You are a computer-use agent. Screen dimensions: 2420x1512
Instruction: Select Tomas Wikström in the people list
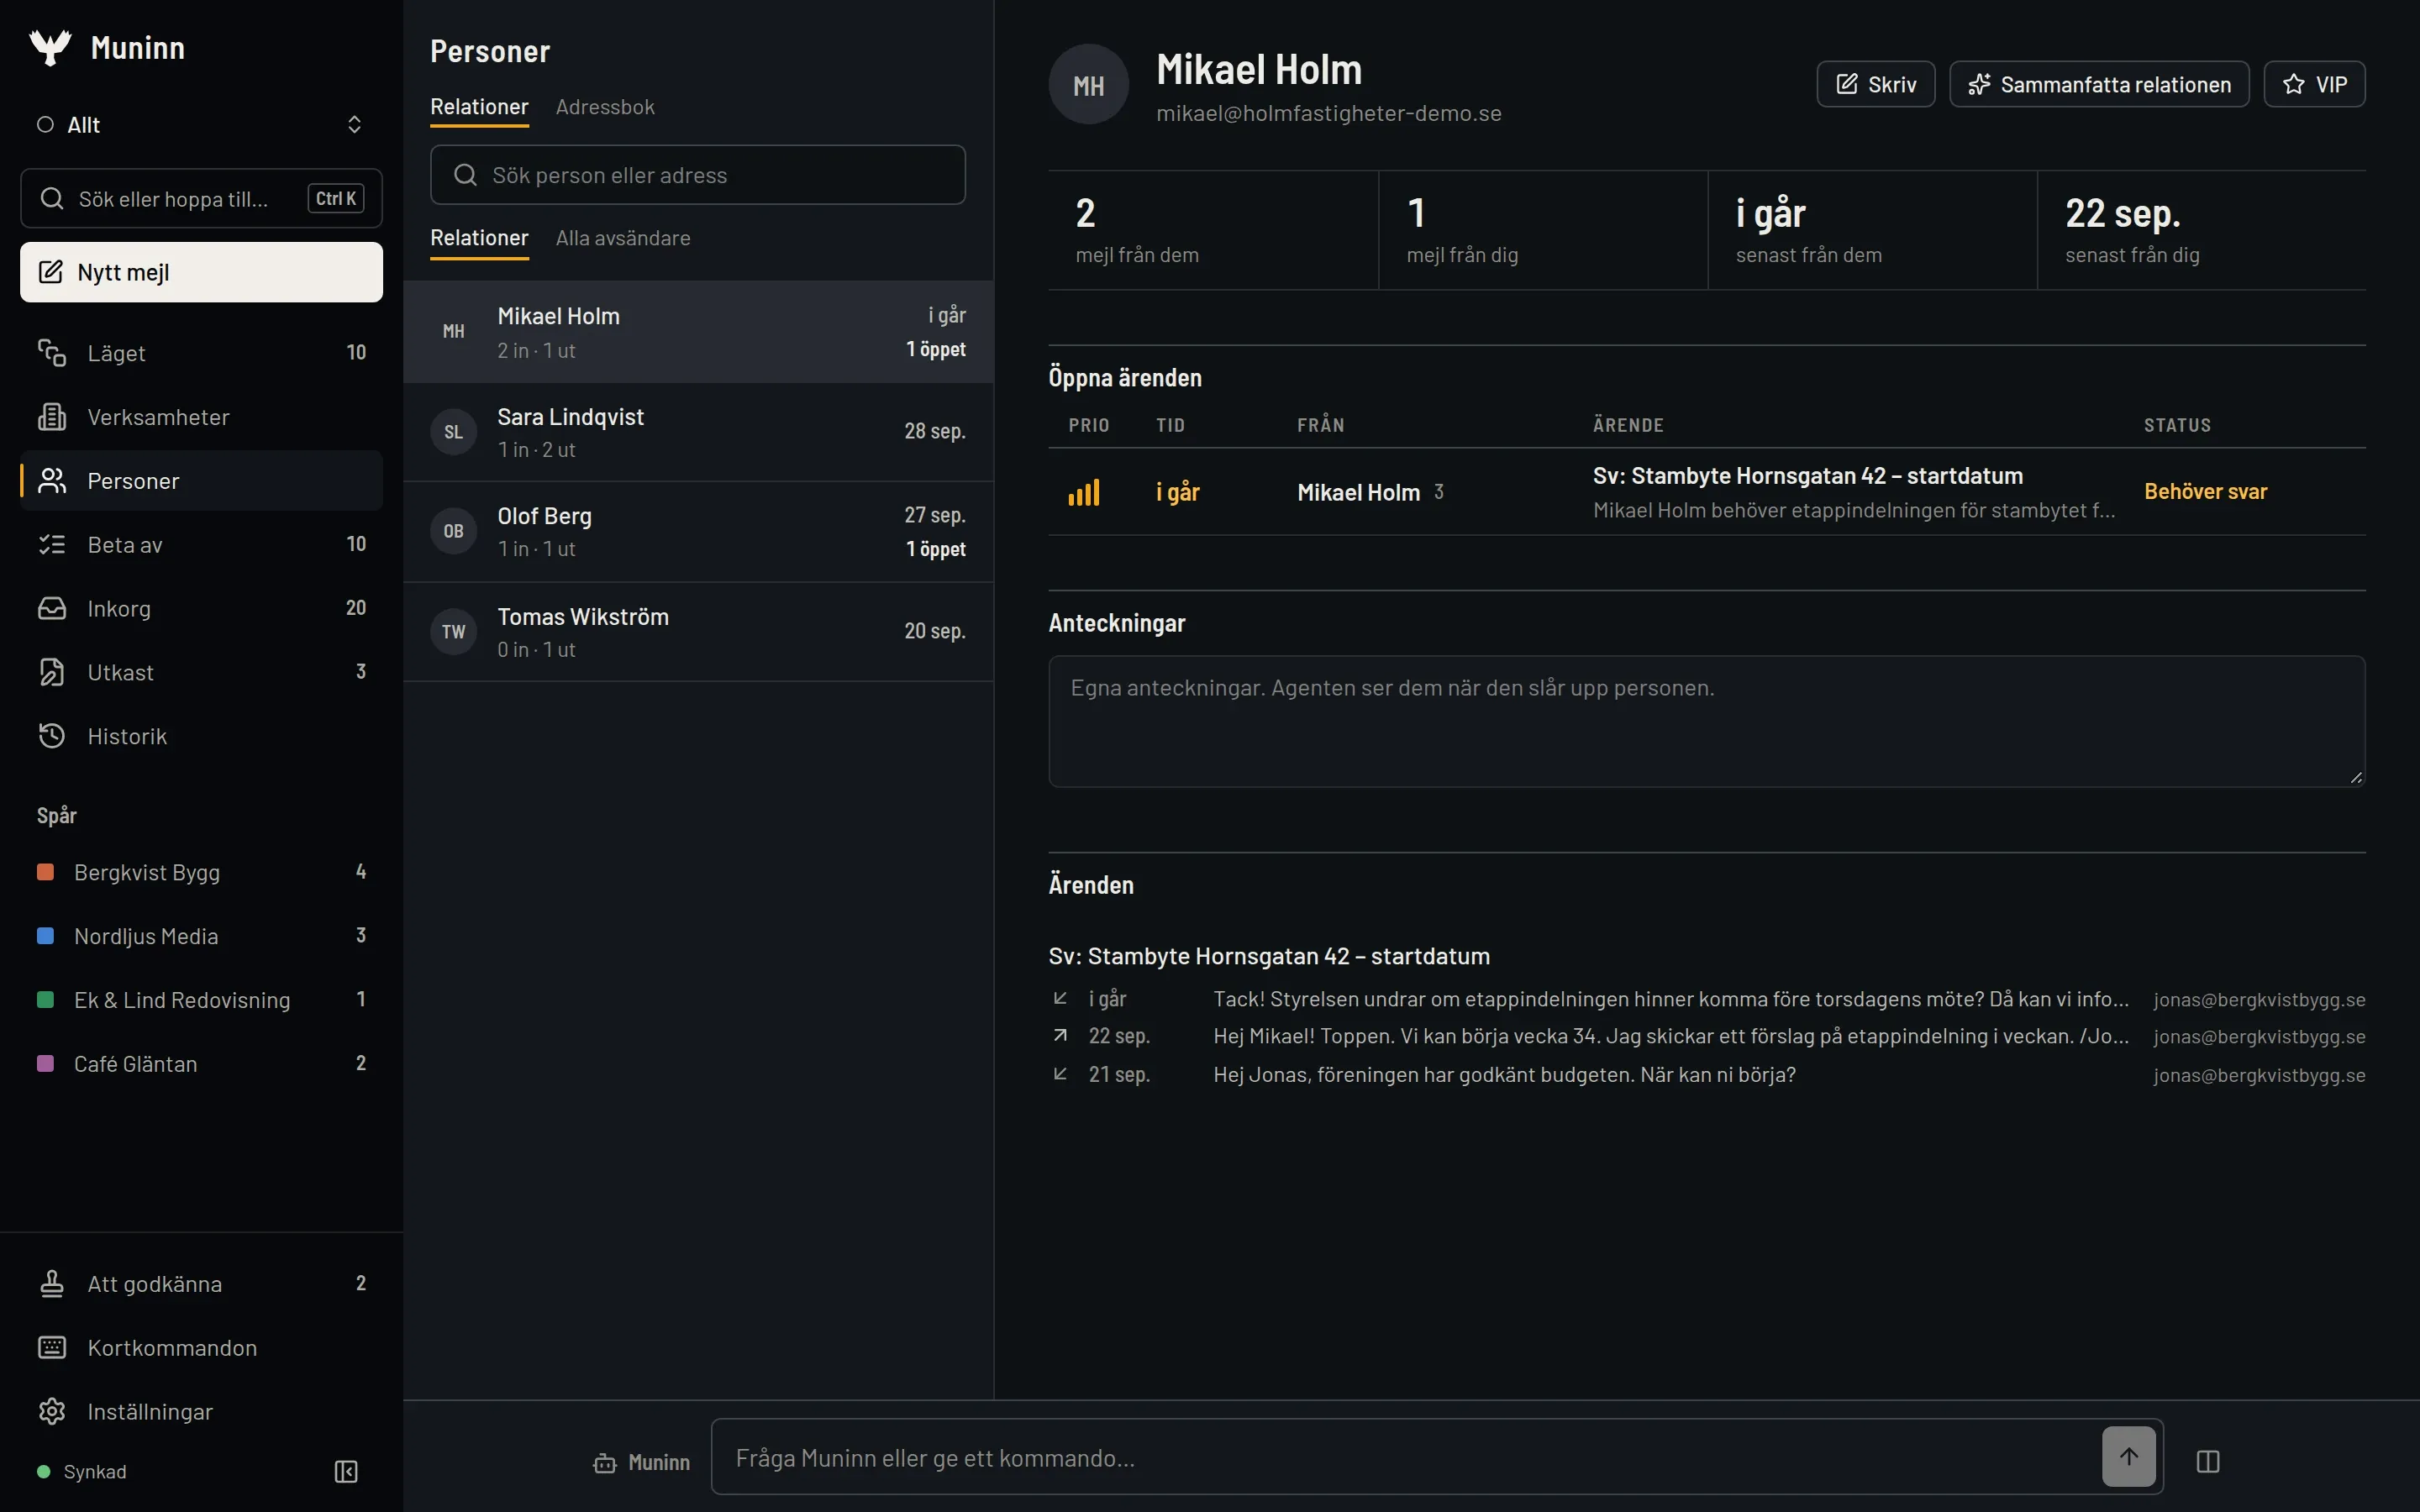[x=698, y=632]
